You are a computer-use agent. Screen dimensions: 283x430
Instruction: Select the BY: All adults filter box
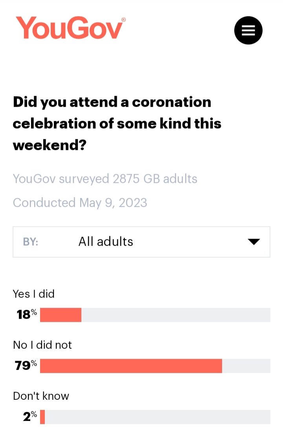pos(141,242)
